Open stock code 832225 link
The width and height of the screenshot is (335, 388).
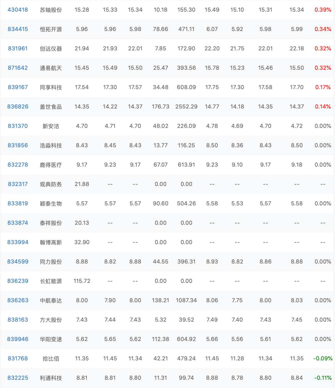point(18,378)
